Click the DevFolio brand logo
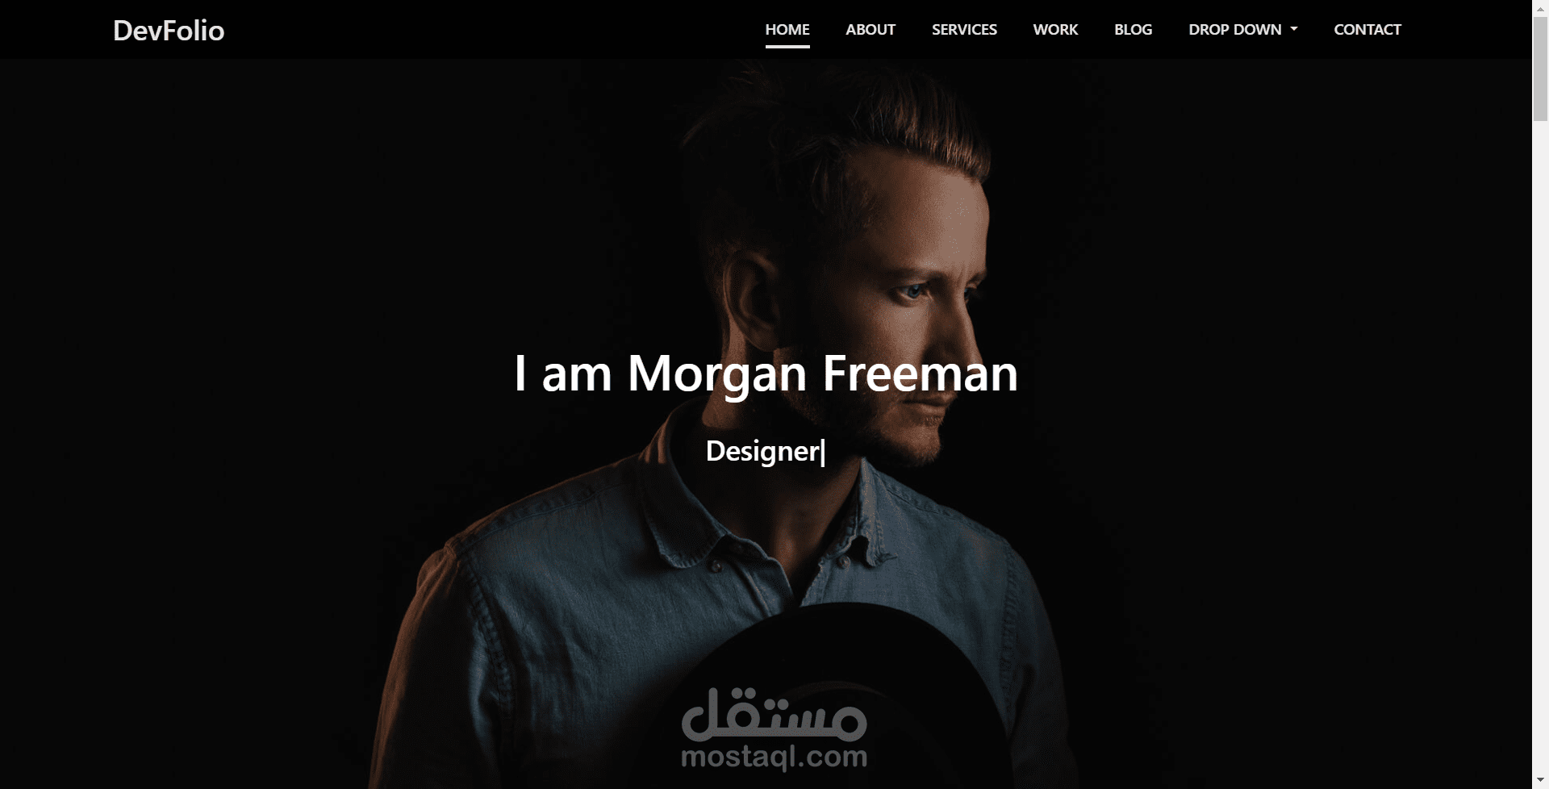This screenshot has height=789, width=1549. pos(169,31)
